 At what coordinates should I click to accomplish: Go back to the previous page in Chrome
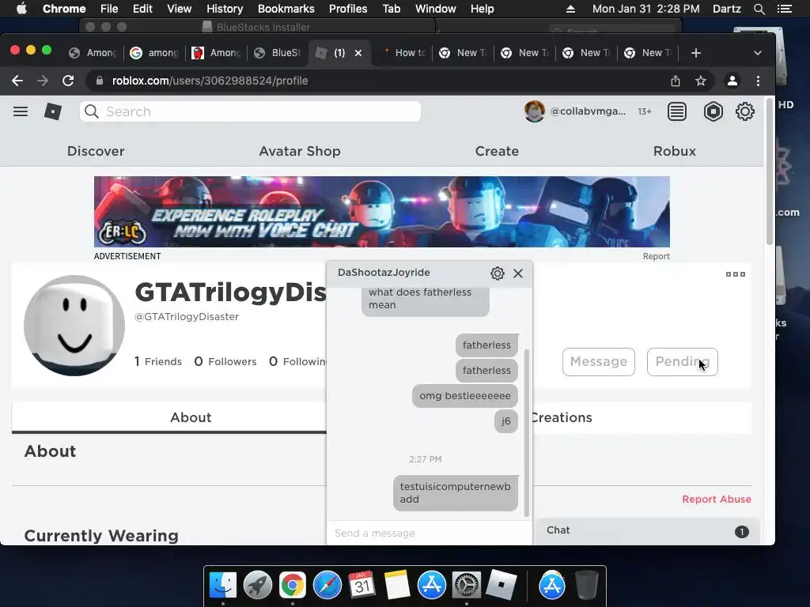point(17,81)
